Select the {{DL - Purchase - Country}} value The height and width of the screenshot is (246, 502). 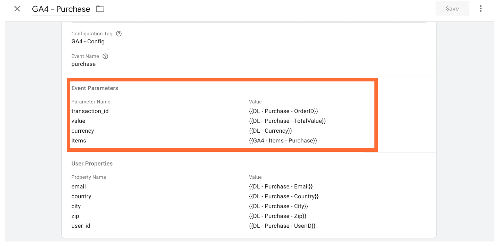coord(284,196)
